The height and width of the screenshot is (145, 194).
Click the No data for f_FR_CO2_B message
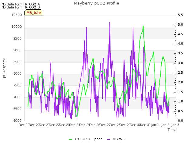point(21,7)
